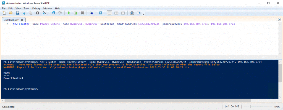Open the File menu
Screen dimensions: 283x110
coord(4,9)
